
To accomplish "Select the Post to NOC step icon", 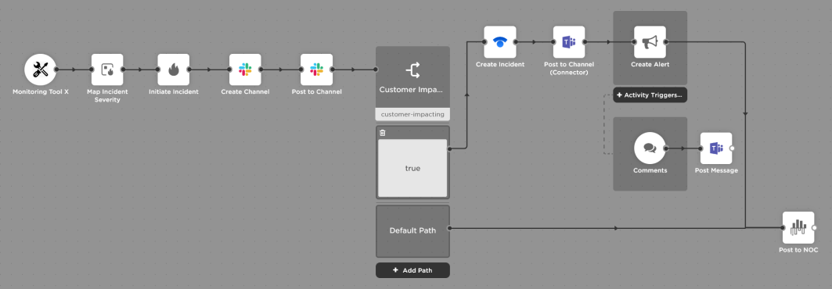I will coord(798,227).
